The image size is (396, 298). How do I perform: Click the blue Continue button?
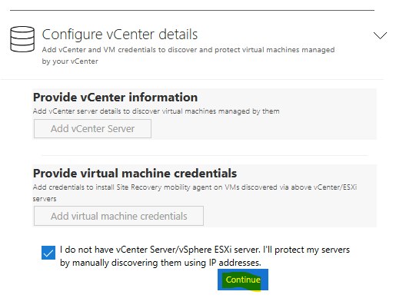(243, 280)
